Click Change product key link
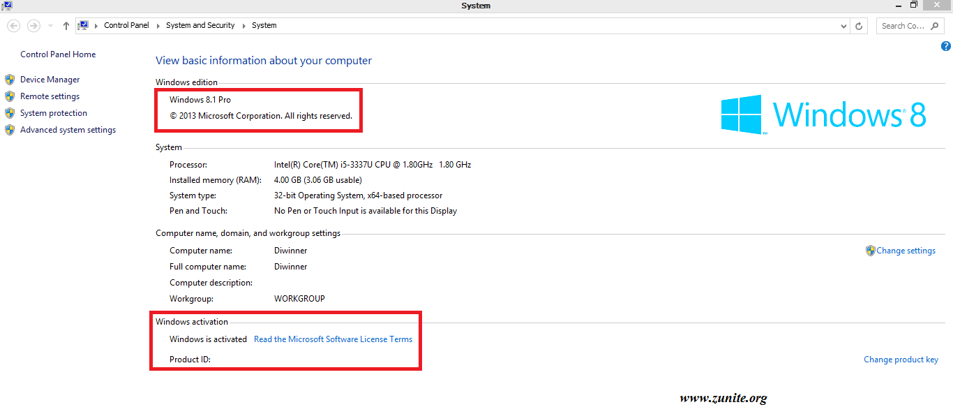953x414 pixels. 901,360
